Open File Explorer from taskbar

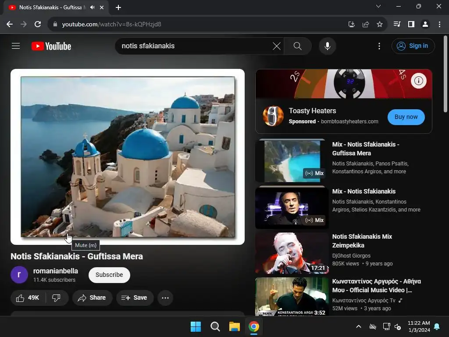point(235,326)
